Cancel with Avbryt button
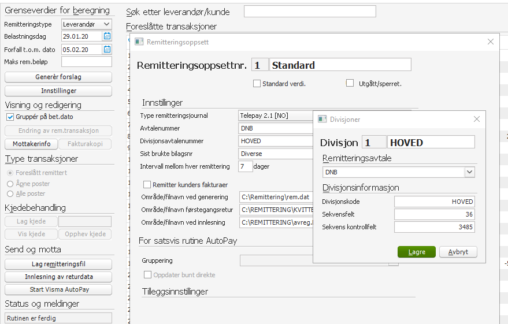508x324 pixels. click(458, 252)
